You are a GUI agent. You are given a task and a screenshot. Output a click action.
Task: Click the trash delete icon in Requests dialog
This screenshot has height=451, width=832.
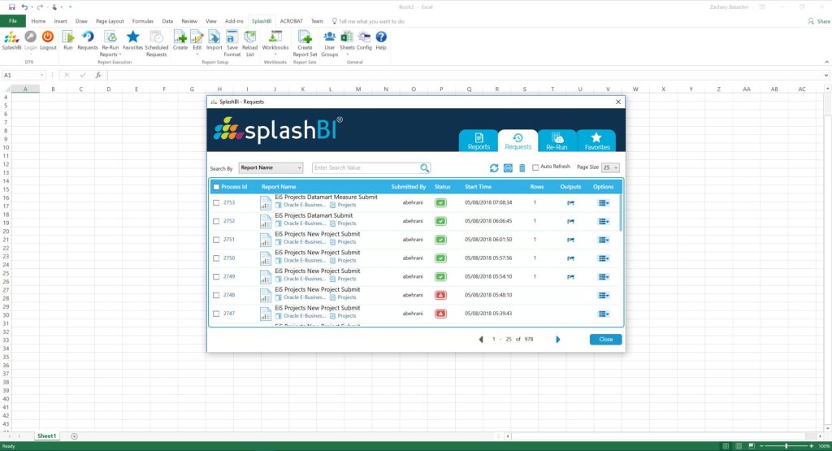(x=522, y=167)
